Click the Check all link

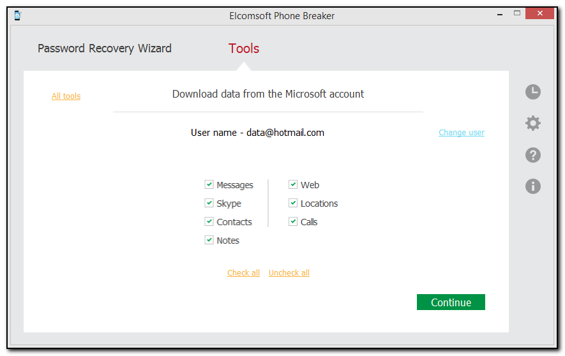point(243,273)
